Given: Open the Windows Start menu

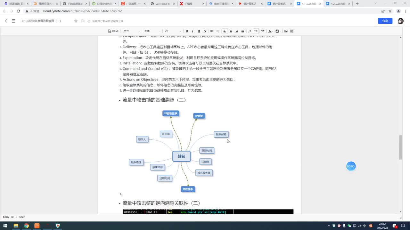Looking at the screenshot, I should point(5,226).
